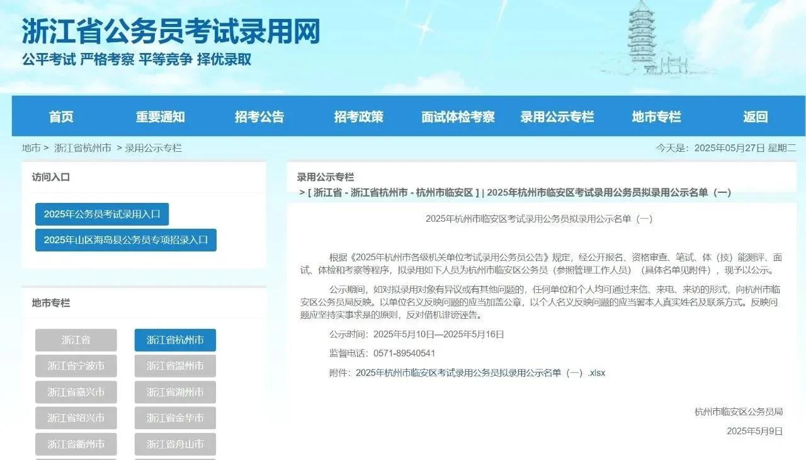Click the pagoda illustration in header
The image size is (806, 460).
[x=649, y=38]
